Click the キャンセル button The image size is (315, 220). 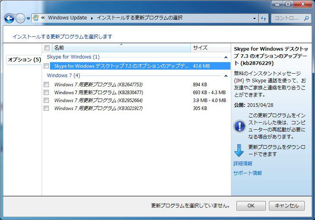pyautogui.click(x=287, y=206)
